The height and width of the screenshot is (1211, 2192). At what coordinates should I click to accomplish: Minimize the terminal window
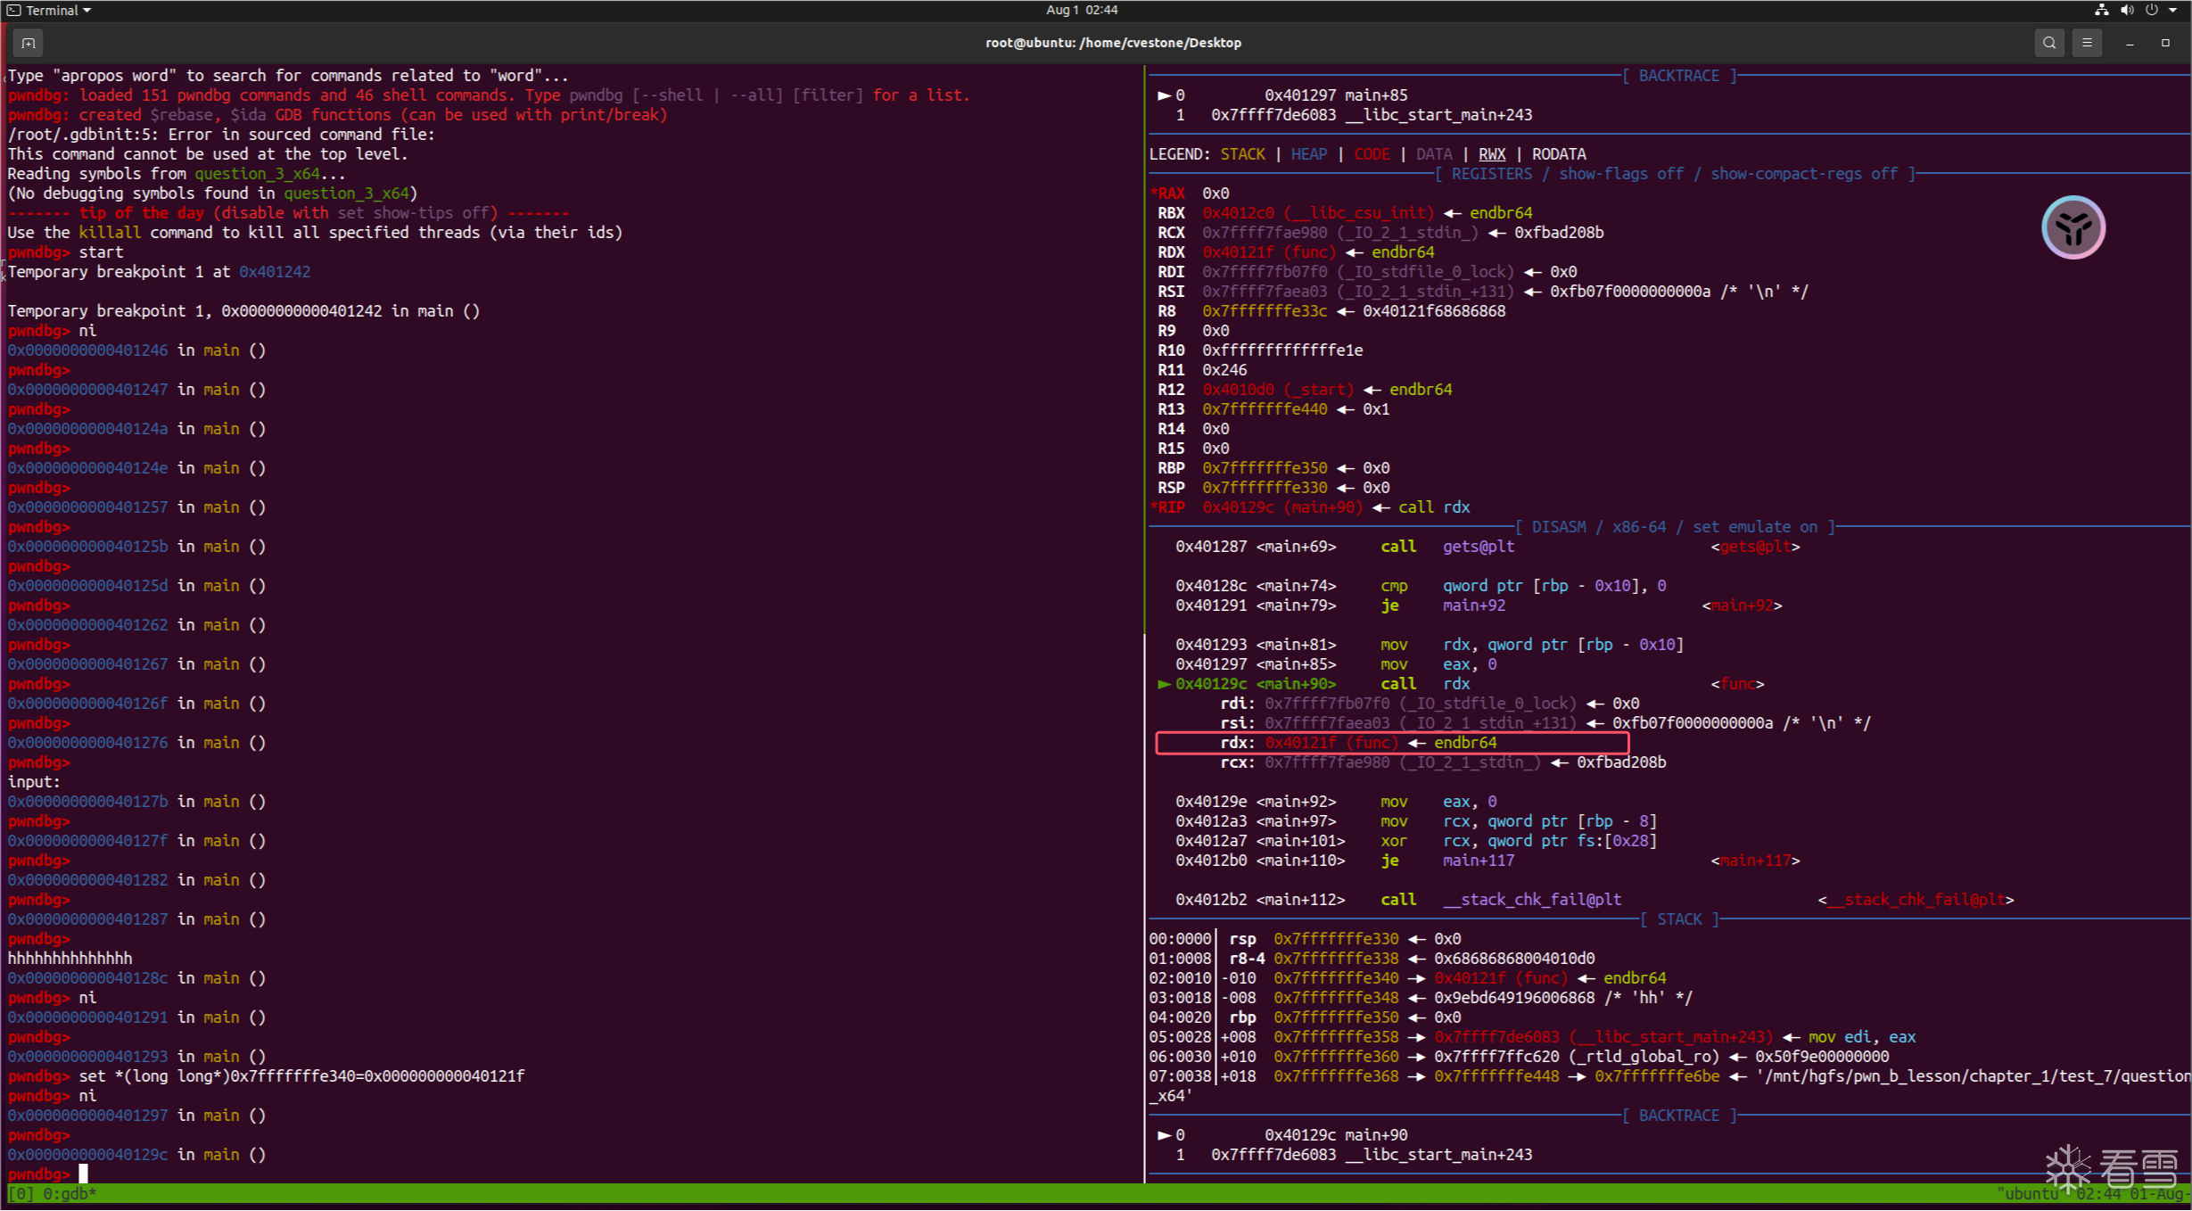point(2130,43)
